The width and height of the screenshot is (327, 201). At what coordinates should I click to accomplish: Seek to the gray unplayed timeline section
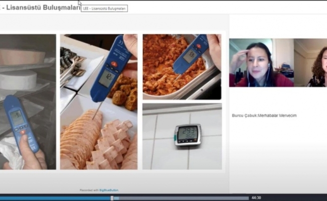[181, 198]
